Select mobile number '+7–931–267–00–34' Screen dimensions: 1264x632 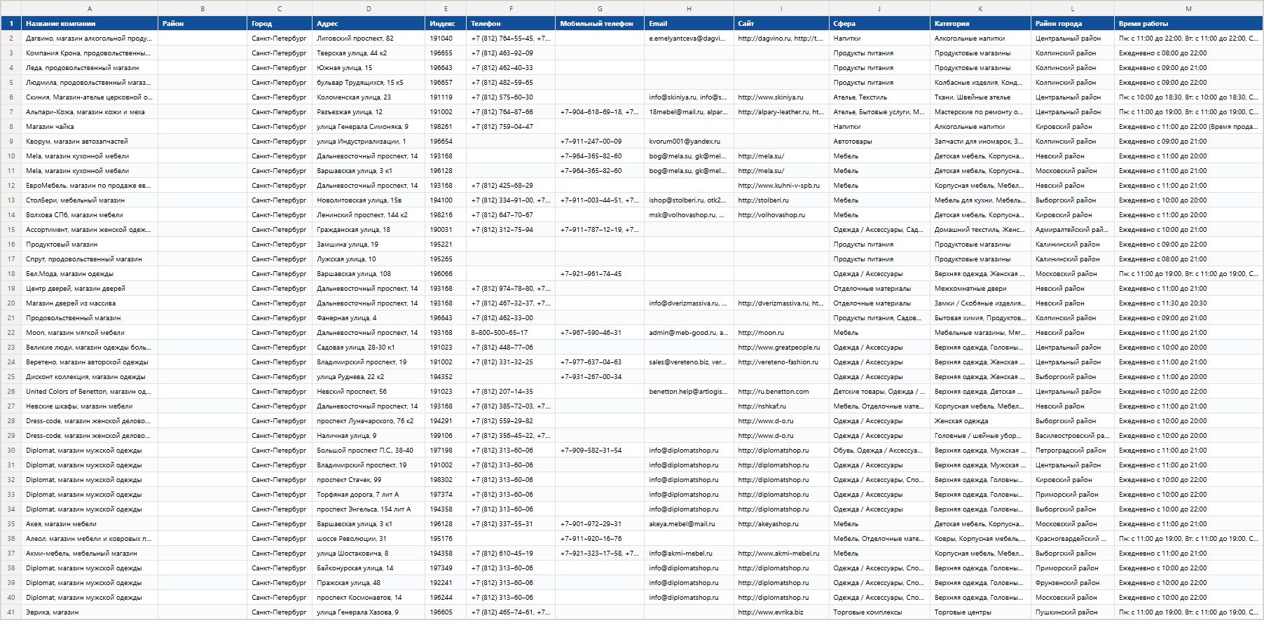(600, 377)
